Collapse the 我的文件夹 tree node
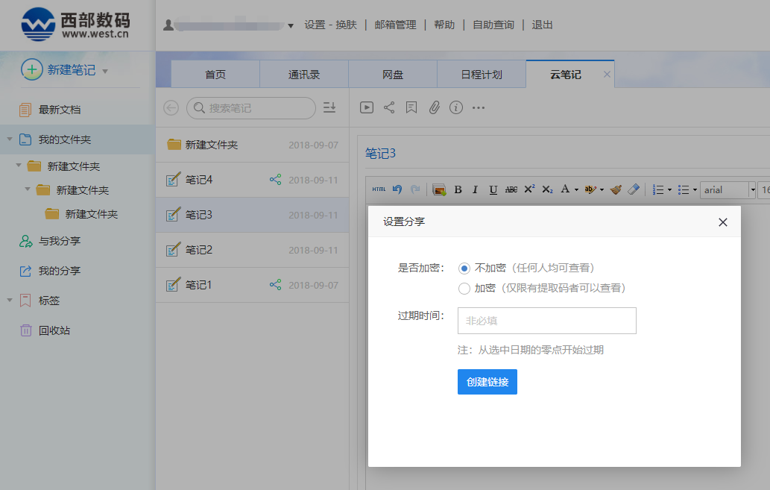 [x=9, y=139]
